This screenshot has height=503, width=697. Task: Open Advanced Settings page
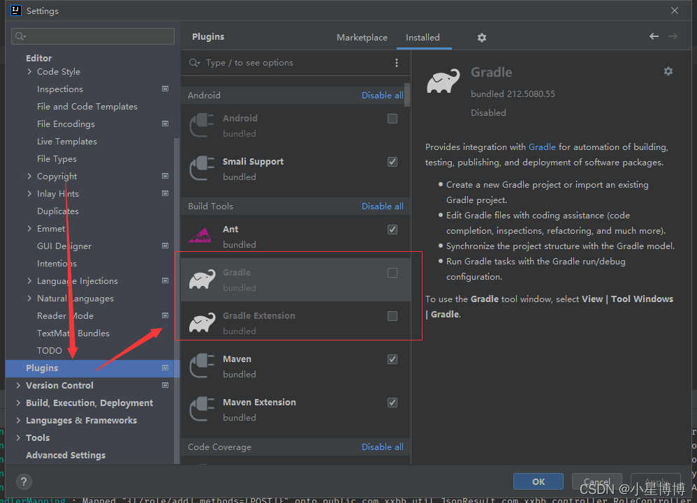coord(66,455)
